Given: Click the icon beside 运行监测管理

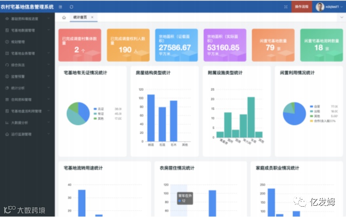Looking at the screenshot, I should (7, 134).
